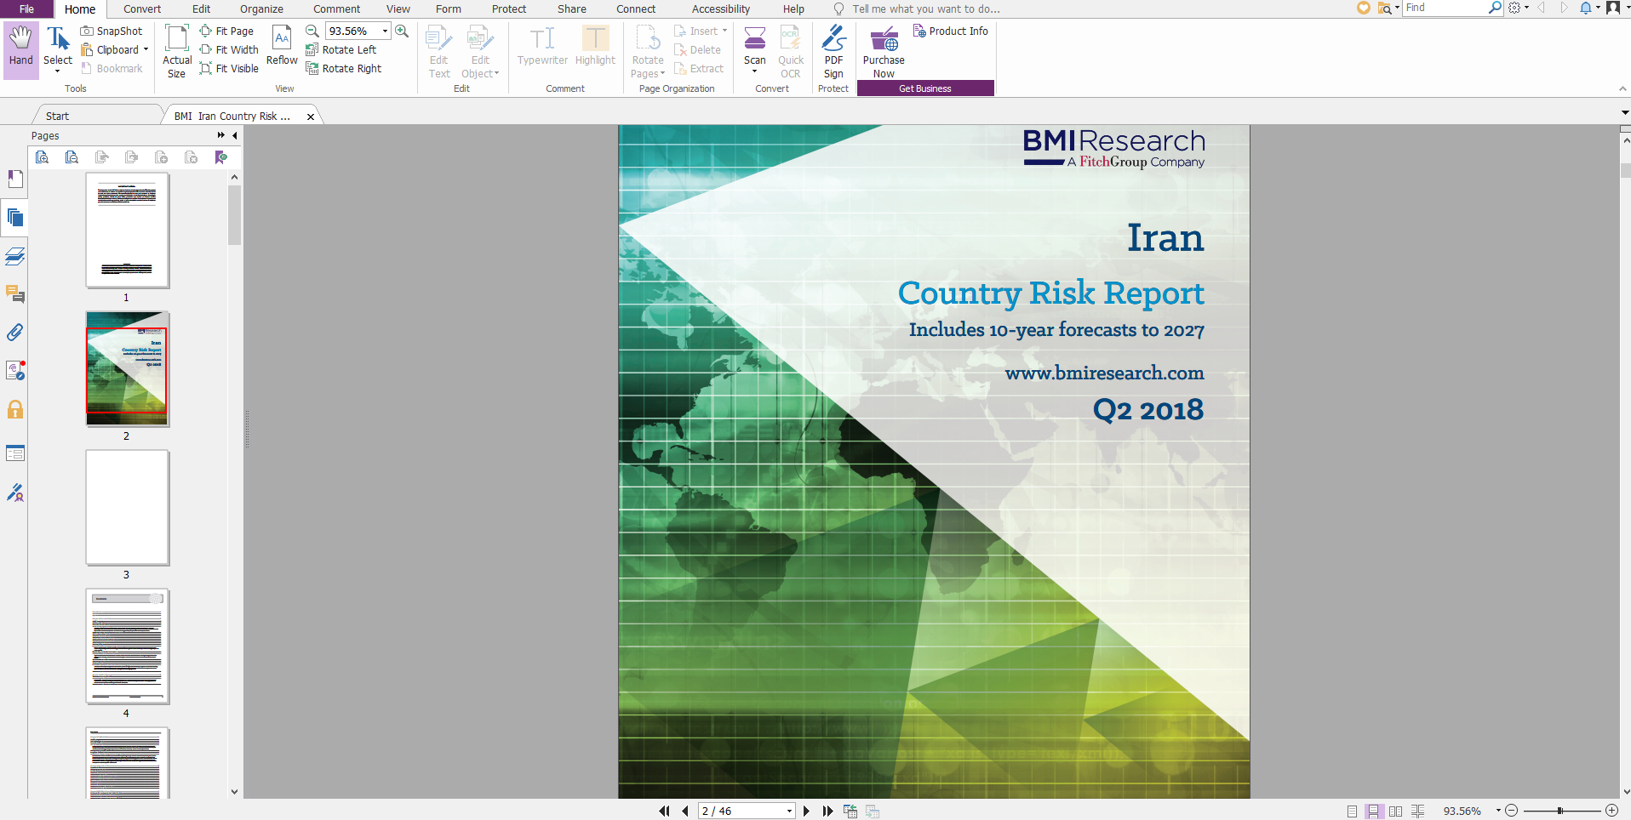Go to the last page
Screen dimensions: 1631x820
pos(827,811)
